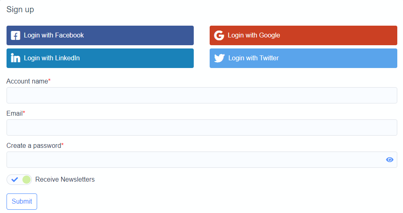Submit the sign up form
The height and width of the screenshot is (213, 403).
click(x=22, y=201)
